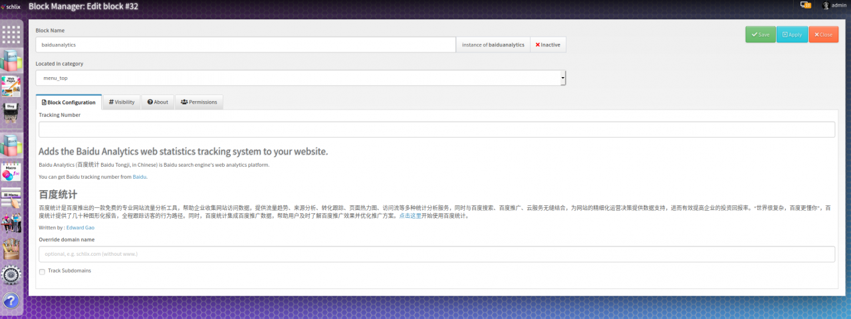Click the Inactive status label
851x319 pixels.
(x=548, y=45)
